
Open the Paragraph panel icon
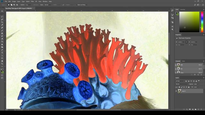click(172, 30)
